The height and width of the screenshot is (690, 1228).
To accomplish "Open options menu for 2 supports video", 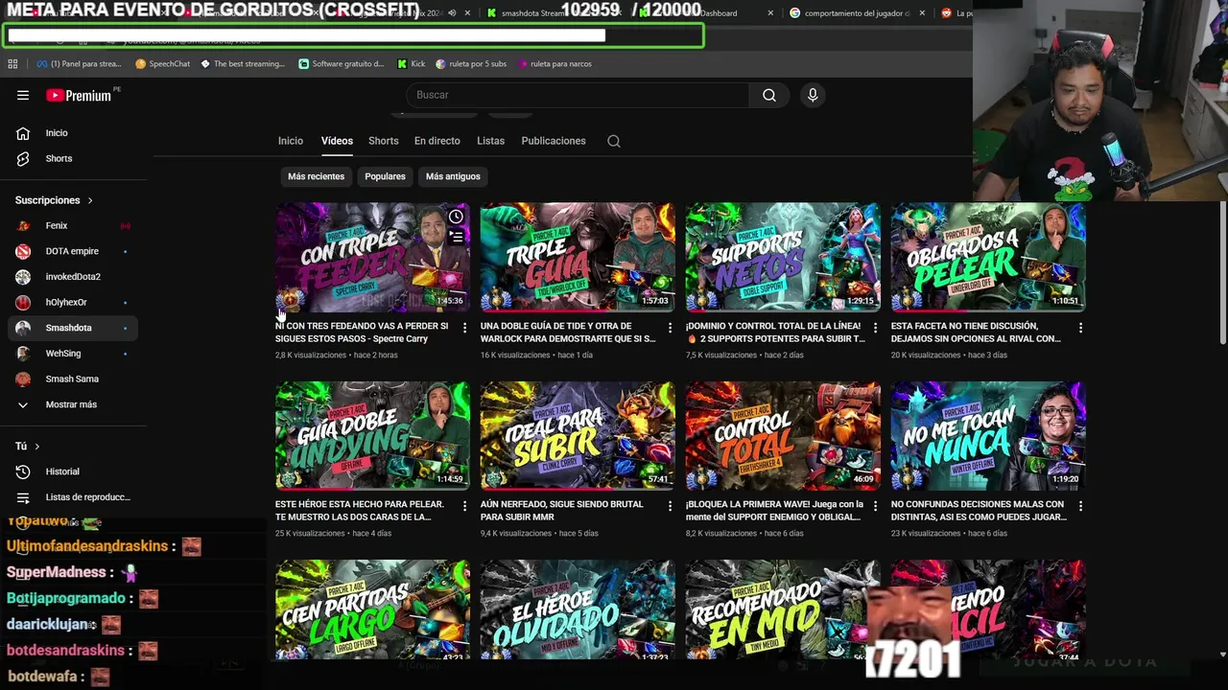I will pos(875,328).
